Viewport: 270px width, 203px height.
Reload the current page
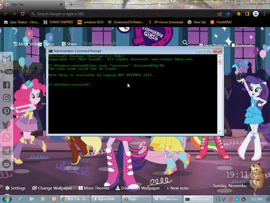click(23, 14)
